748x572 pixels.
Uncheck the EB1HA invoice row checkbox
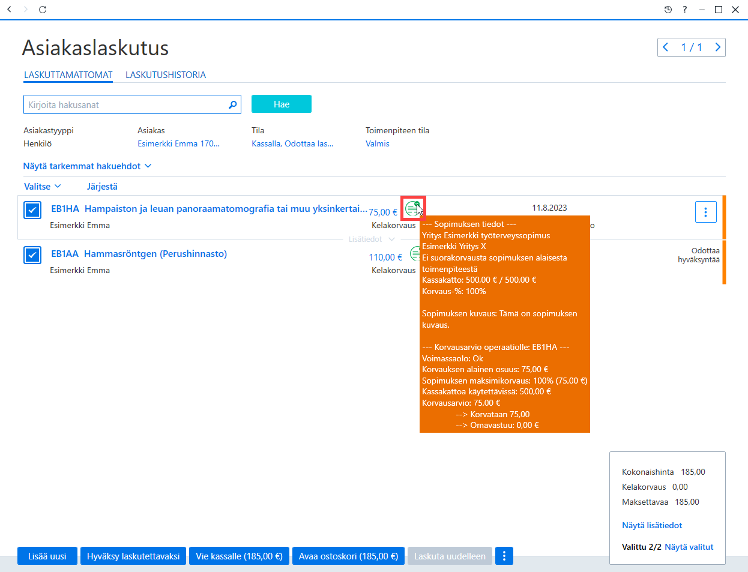pos(32,210)
